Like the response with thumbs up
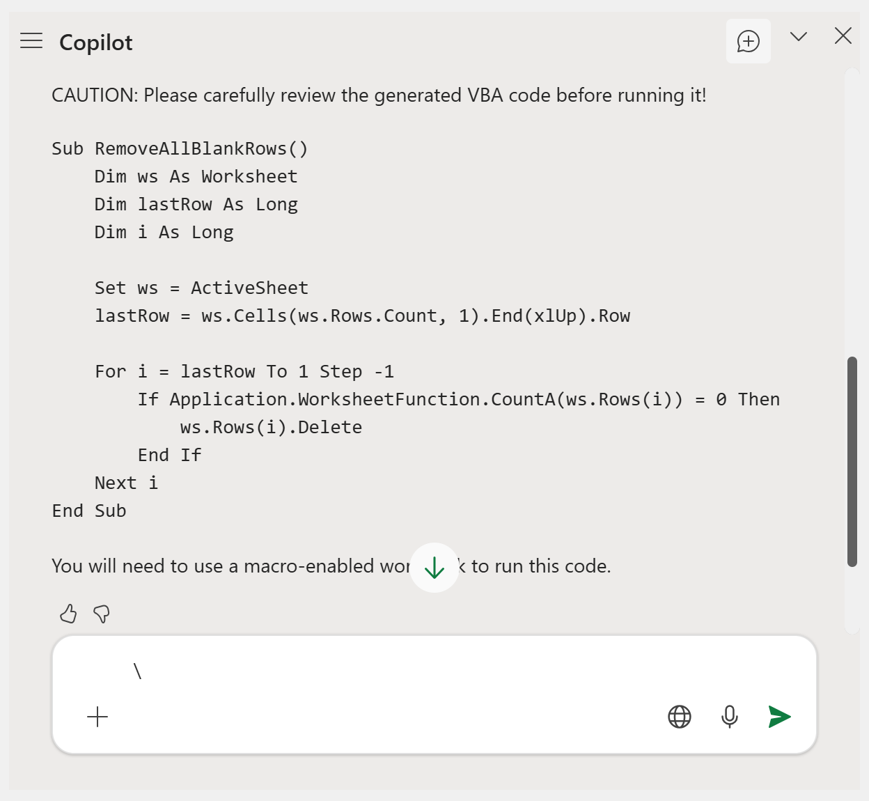This screenshot has height=801, width=869. (x=68, y=614)
